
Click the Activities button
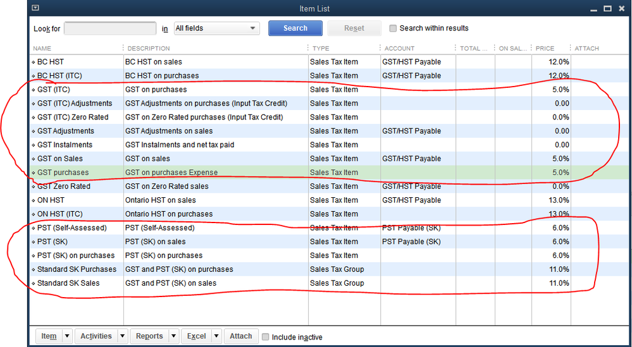pyautogui.click(x=96, y=336)
